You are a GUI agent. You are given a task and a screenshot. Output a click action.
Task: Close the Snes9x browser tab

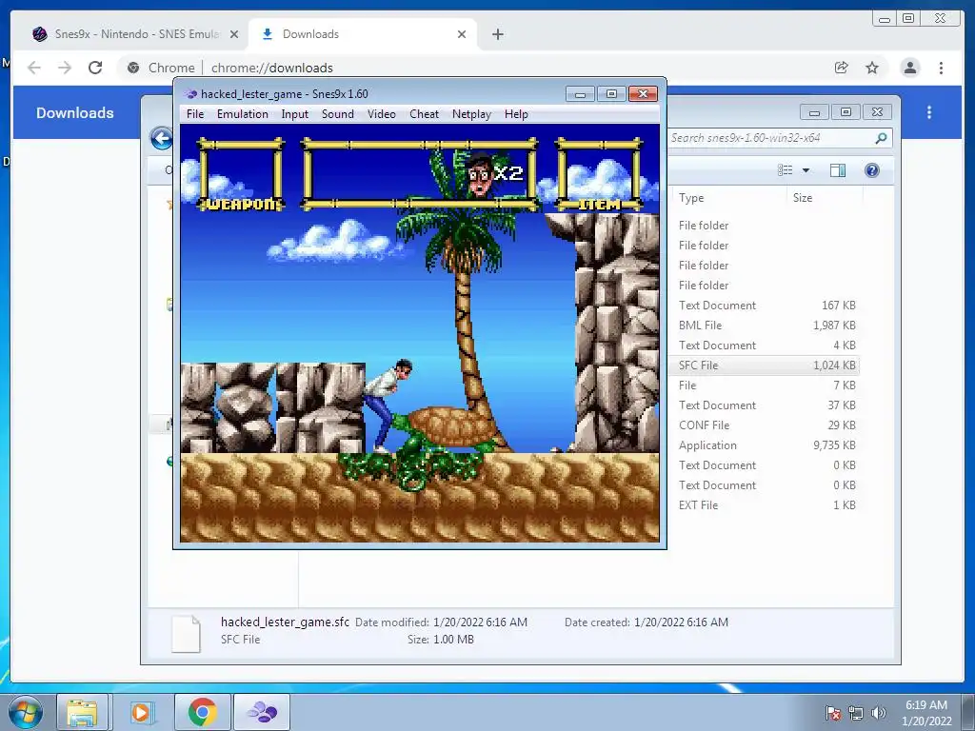[234, 34]
